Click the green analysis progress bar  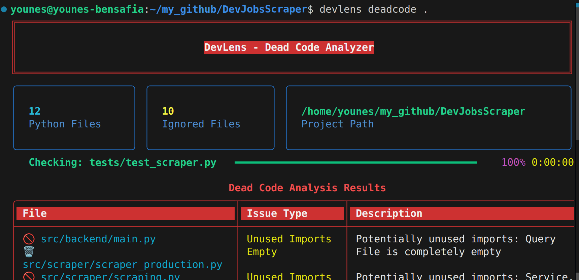[x=355, y=162]
